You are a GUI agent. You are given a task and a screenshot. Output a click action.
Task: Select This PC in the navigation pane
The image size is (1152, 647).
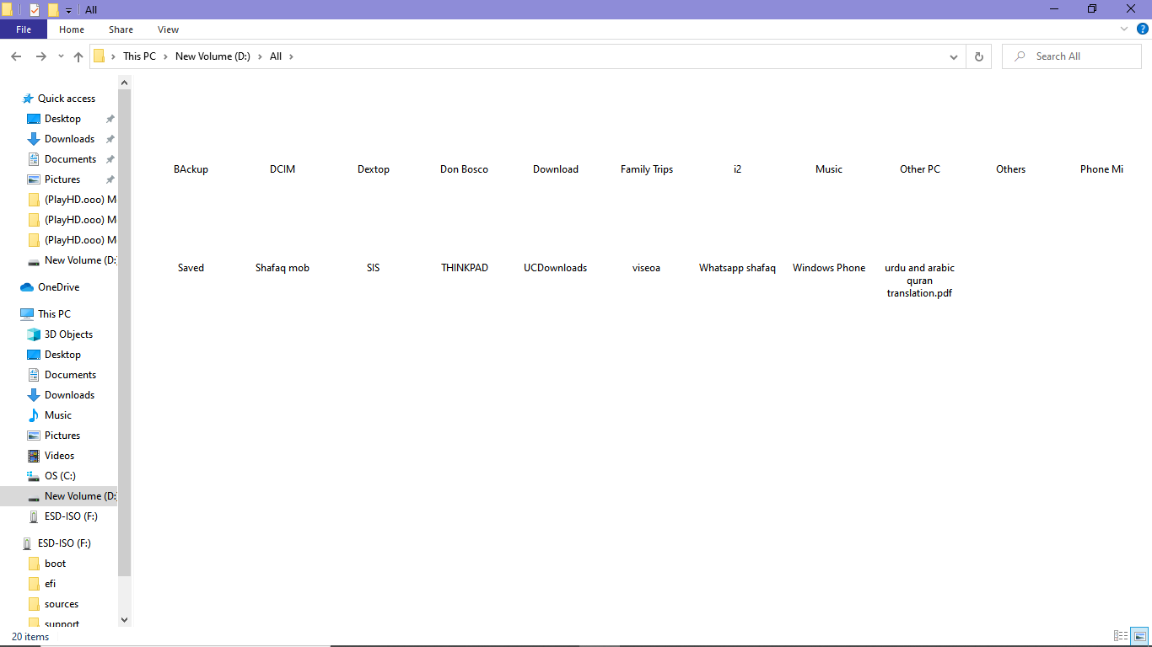pos(54,314)
